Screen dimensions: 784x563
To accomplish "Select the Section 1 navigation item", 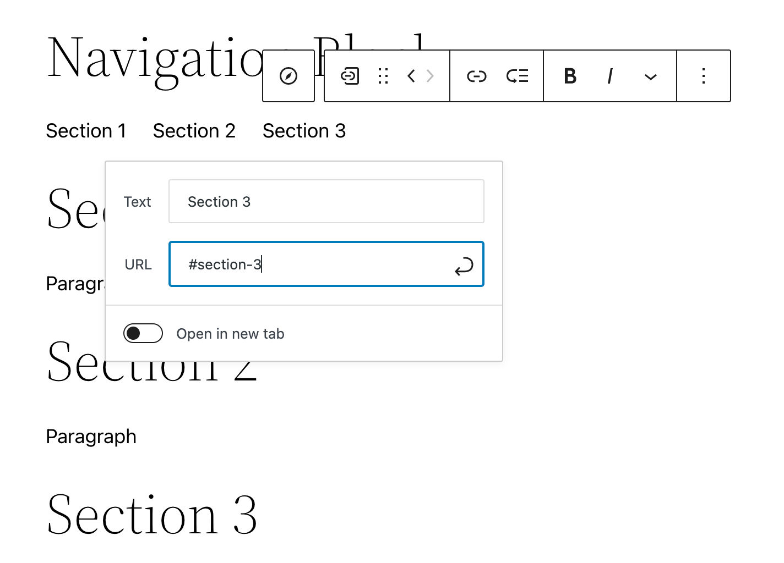I will [x=86, y=131].
